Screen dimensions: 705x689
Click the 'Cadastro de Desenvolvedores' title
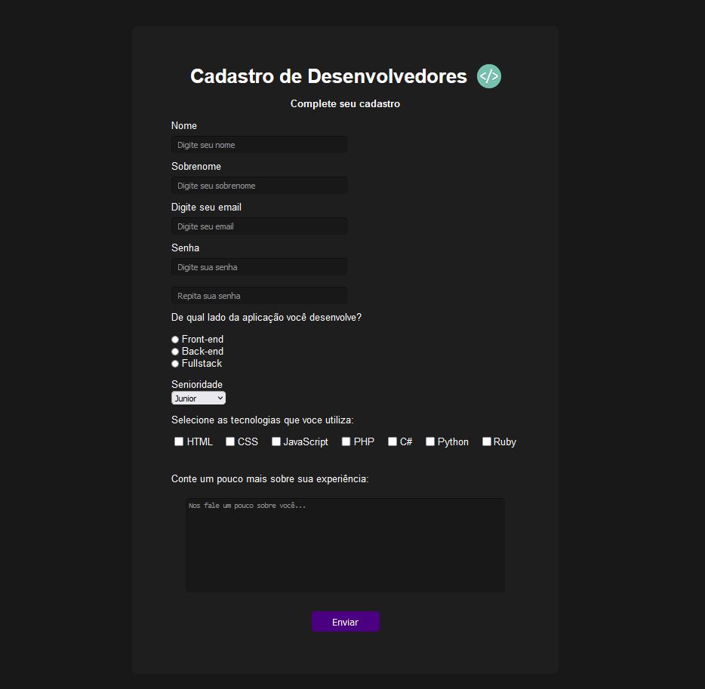click(x=329, y=76)
